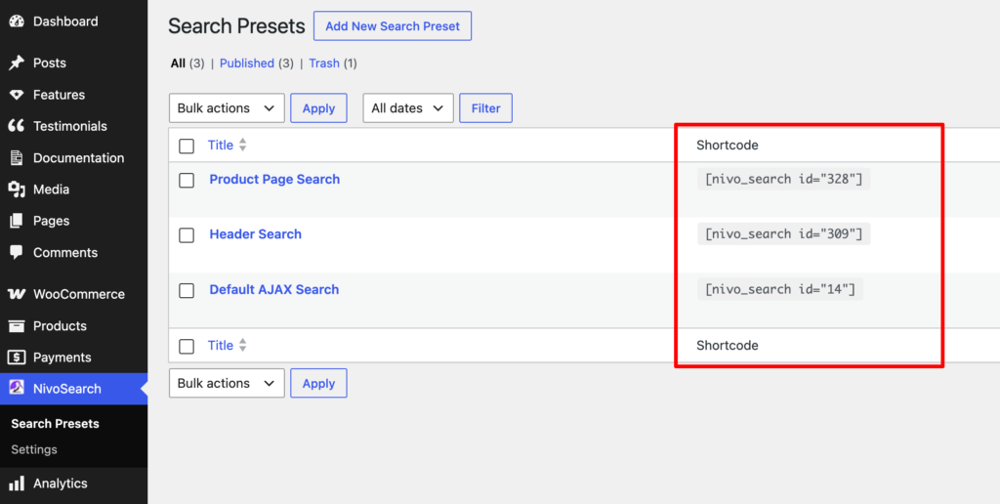Click the shortcode [nivo_search id="328"]
This screenshot has height=504, width=1000.
784,180
